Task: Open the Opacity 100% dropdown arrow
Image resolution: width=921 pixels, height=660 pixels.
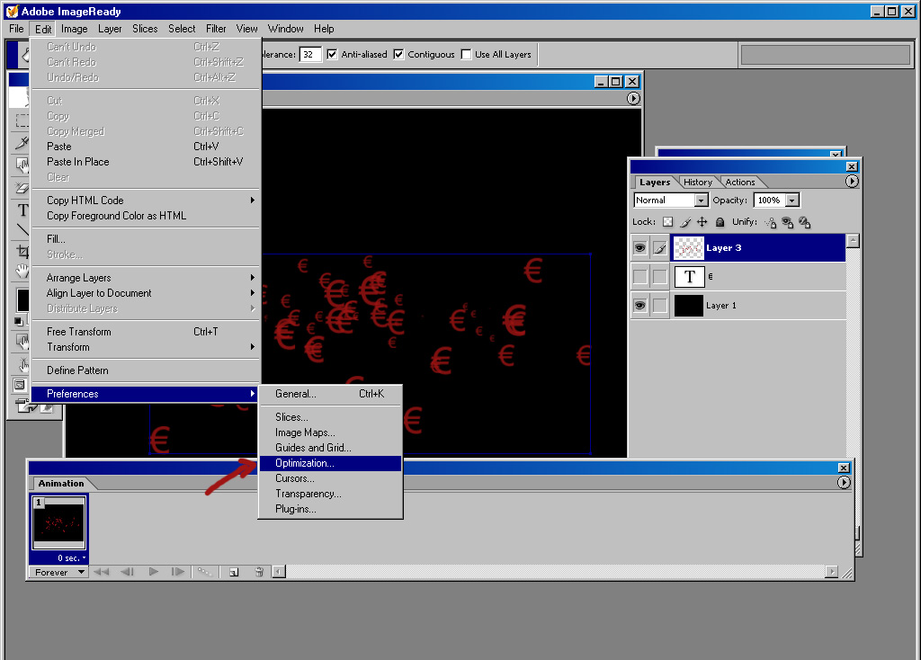Action: click(791, 201)
